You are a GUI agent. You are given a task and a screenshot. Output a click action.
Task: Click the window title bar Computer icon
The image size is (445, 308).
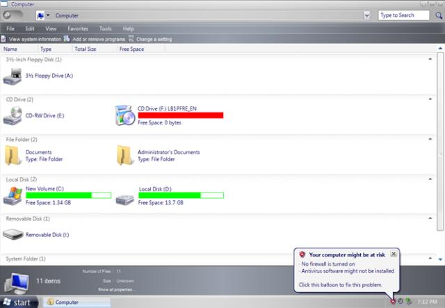(x=4, y=3)
